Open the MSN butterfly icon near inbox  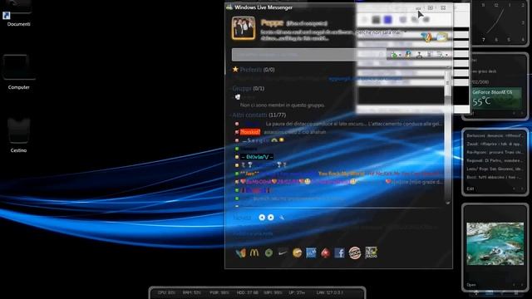click(426, 37)
